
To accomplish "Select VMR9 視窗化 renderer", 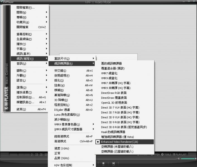I will click(124, 78).
